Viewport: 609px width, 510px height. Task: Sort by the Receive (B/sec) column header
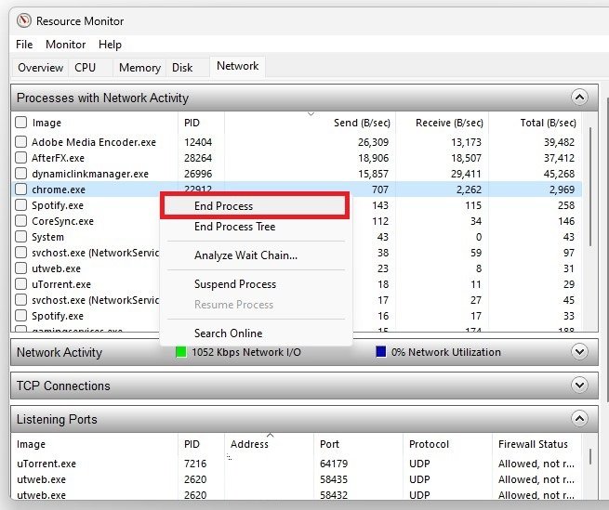442,123
